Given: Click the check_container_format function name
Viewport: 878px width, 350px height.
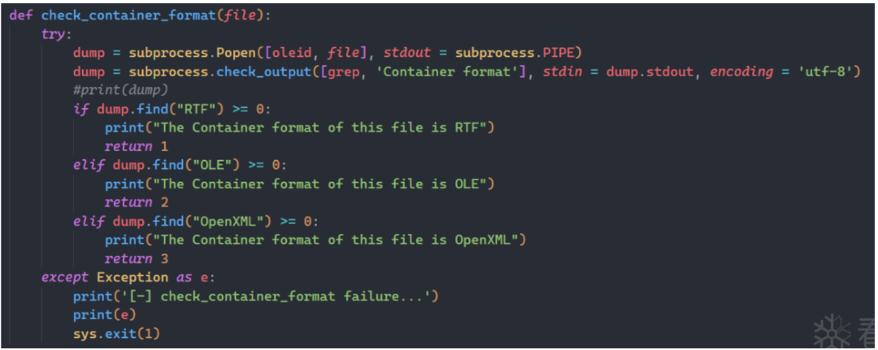Looking at the screenshot, I should [128, 15].
